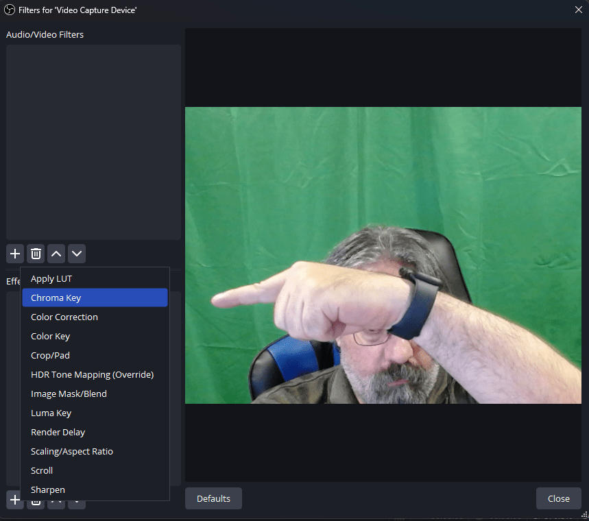Select the Color Key filter option
Viewport: 589px width, 521px height.
50,337
